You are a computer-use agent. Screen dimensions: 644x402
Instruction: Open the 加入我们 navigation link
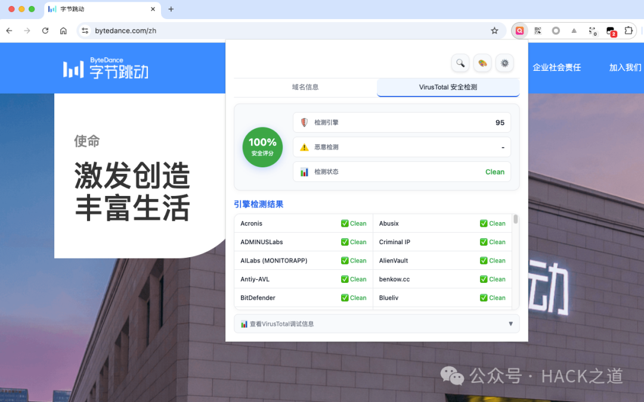click(625, 68)
